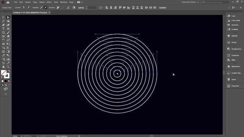Viewport: 244px width, 137px height.
Task: Switch to the Untitled-1 document tab
Action: tap(30, 13)
